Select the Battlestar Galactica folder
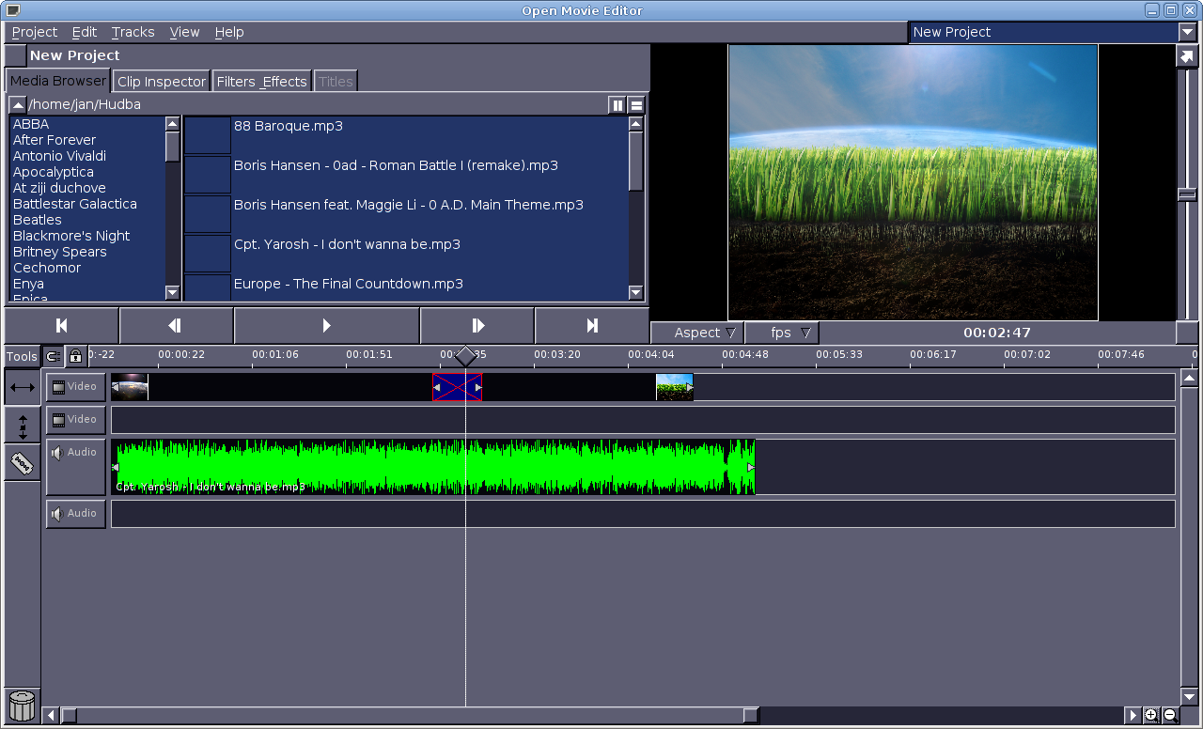 75,204
